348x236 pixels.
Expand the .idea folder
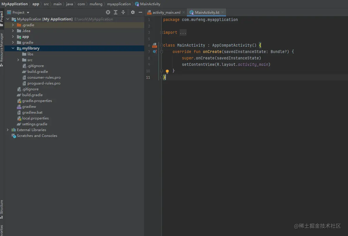tap(13, 31)
